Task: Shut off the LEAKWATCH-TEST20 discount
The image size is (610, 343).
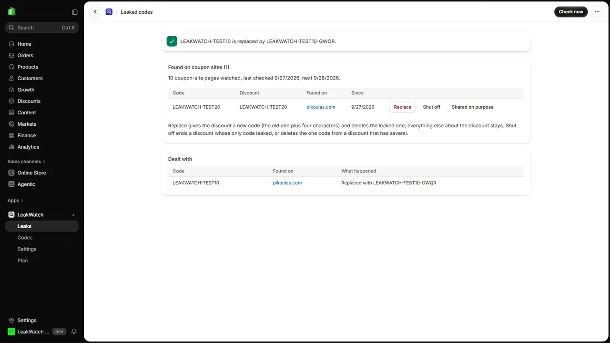Action: [432, 107]
